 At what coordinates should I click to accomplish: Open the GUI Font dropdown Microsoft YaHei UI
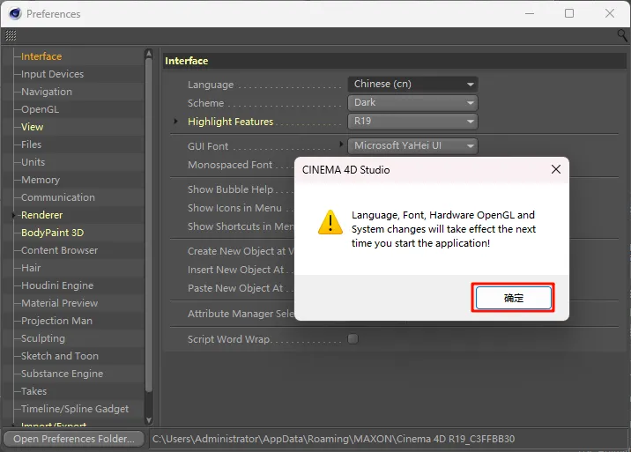click(413, 145)
